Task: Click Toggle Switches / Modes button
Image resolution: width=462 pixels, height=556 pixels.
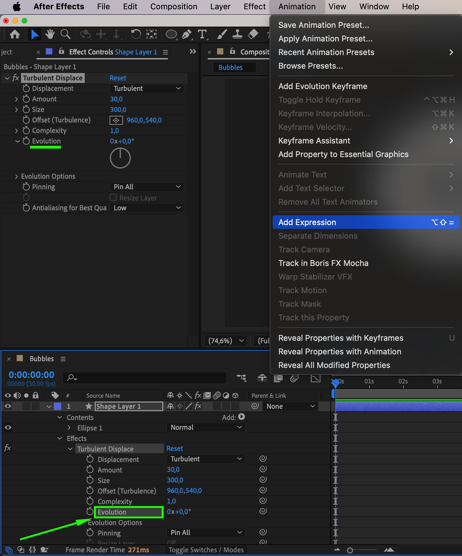Action: pos(206,550)
